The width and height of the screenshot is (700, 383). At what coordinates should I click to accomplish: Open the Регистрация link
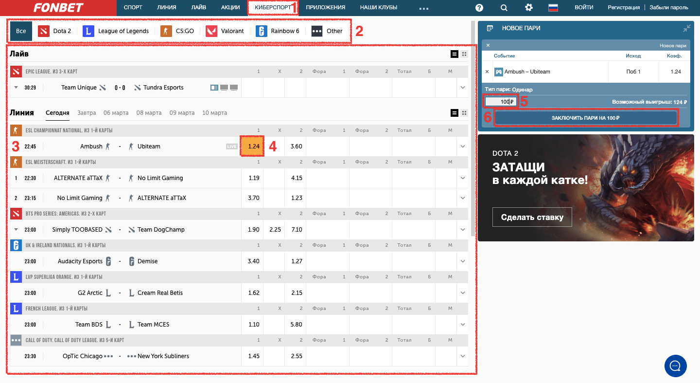coord(624,7)
